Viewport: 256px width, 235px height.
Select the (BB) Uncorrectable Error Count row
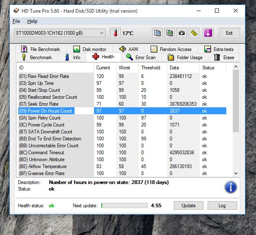[x=121, y=146]
